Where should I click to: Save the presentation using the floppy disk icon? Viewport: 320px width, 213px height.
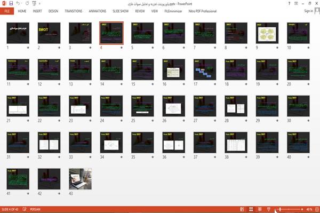point(11,3)
